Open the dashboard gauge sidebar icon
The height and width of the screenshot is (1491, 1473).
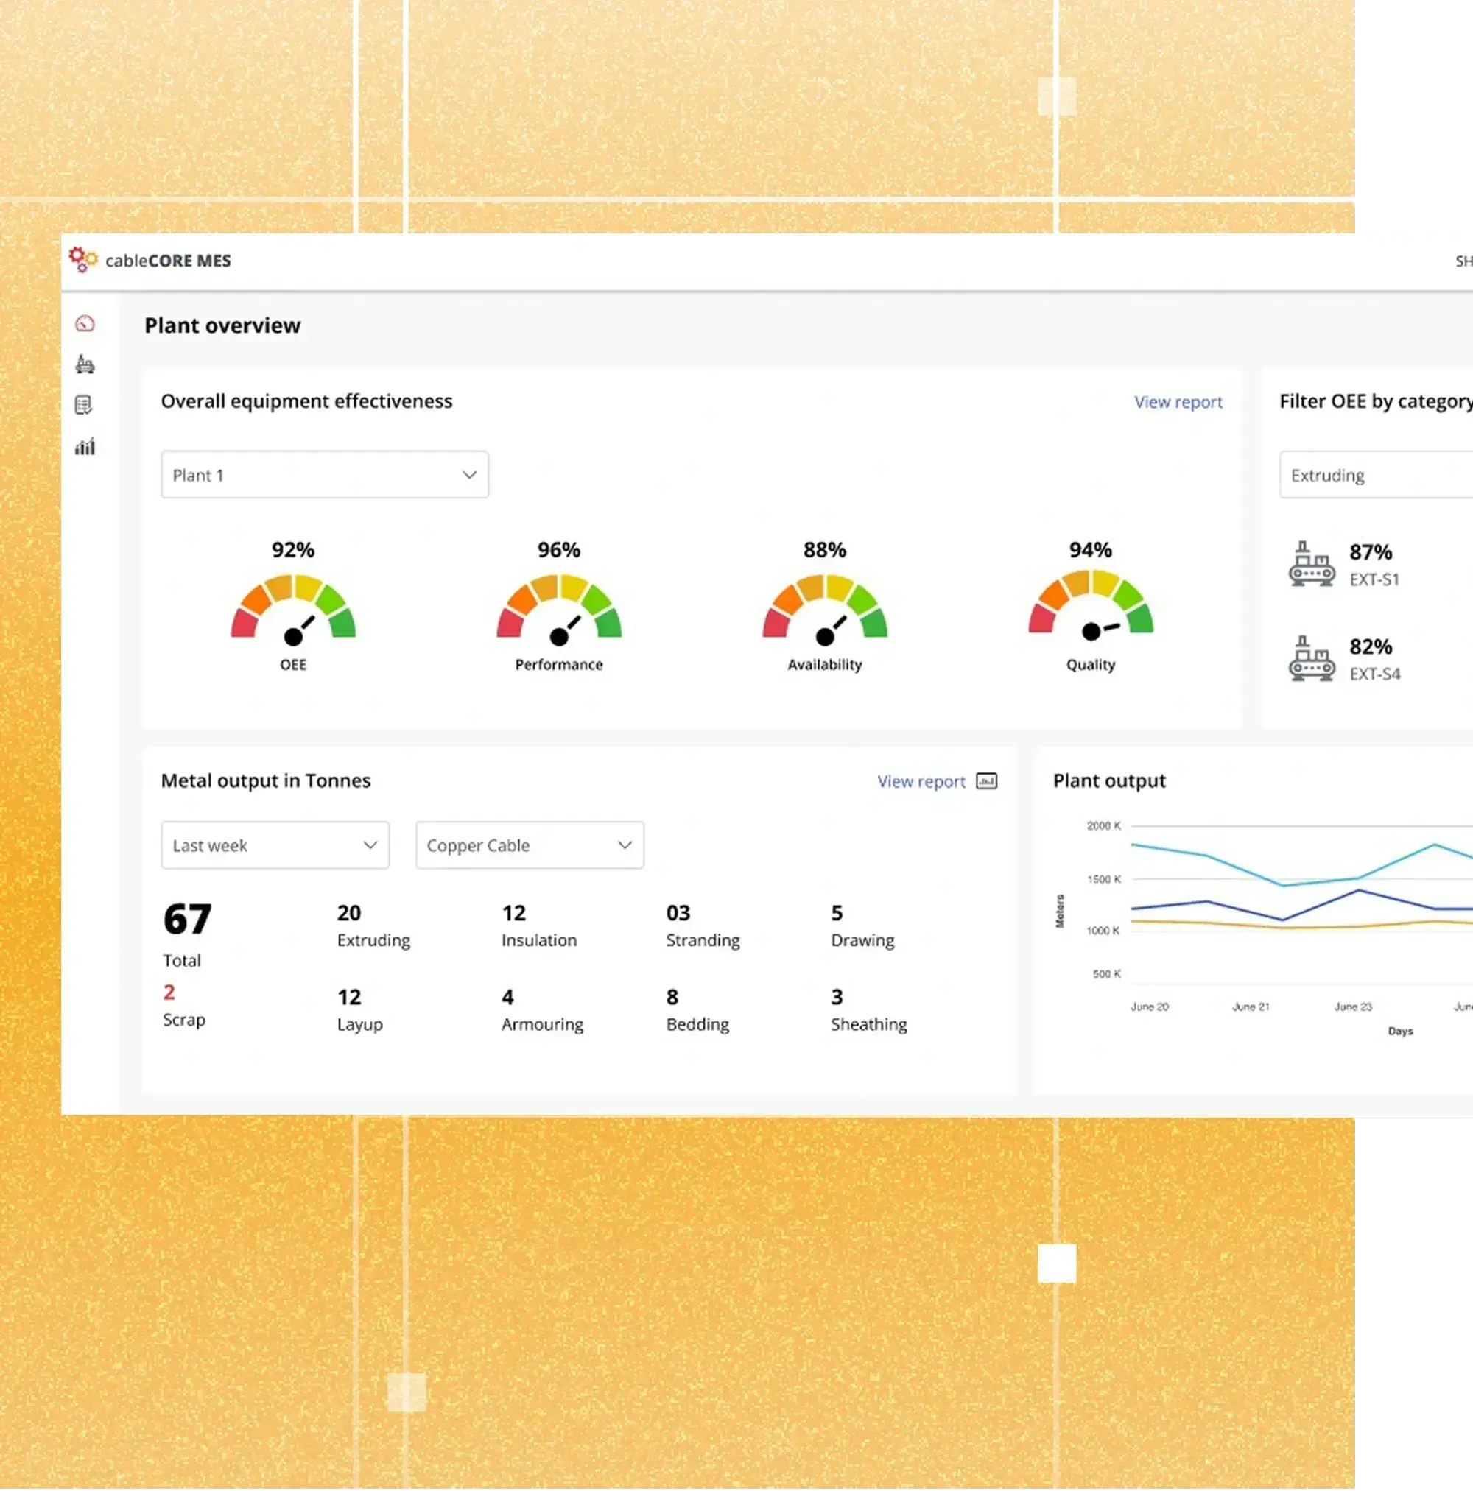tap(85, 323)
